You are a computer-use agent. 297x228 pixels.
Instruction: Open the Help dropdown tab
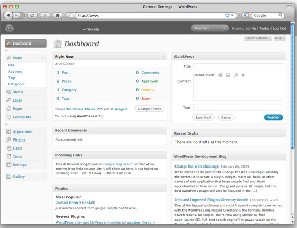click(x=279, y=38)
